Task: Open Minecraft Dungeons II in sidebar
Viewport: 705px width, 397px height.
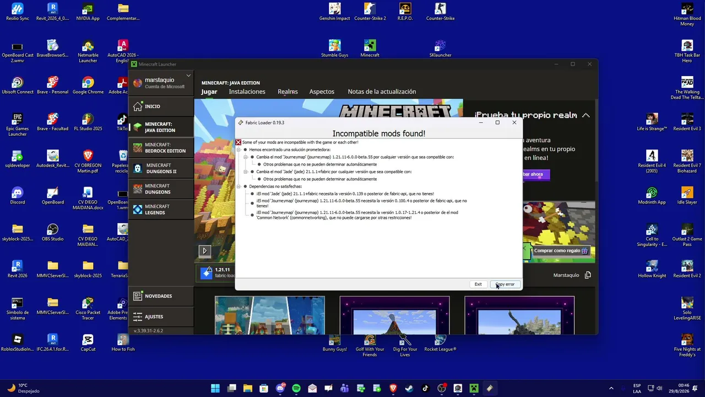Action: pyautogui.click(x=161, y=168)
